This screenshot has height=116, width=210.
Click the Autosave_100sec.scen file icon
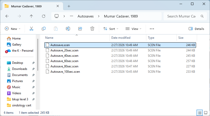[x=47, y=72]
